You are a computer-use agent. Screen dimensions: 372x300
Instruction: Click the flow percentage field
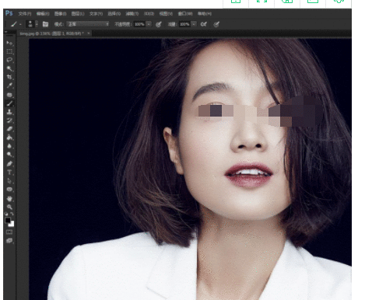(184, 24)
